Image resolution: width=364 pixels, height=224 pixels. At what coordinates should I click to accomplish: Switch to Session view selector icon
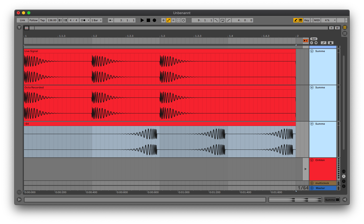(345, 33)
